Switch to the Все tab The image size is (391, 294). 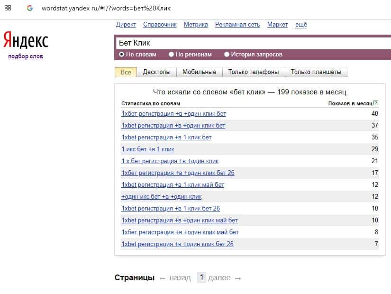click(126, 72)
